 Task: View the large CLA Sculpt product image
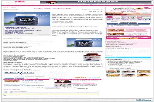point(27,19)
